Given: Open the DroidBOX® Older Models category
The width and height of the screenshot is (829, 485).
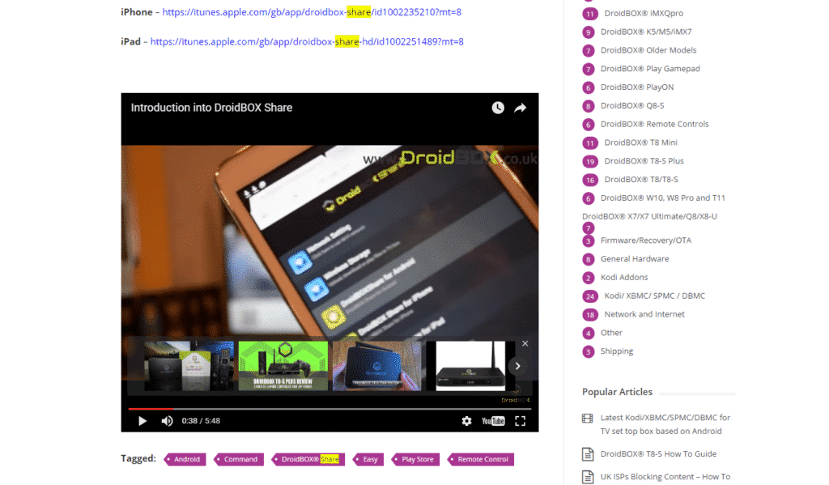Looking at the screenshot, I should [x=648, y=50].
